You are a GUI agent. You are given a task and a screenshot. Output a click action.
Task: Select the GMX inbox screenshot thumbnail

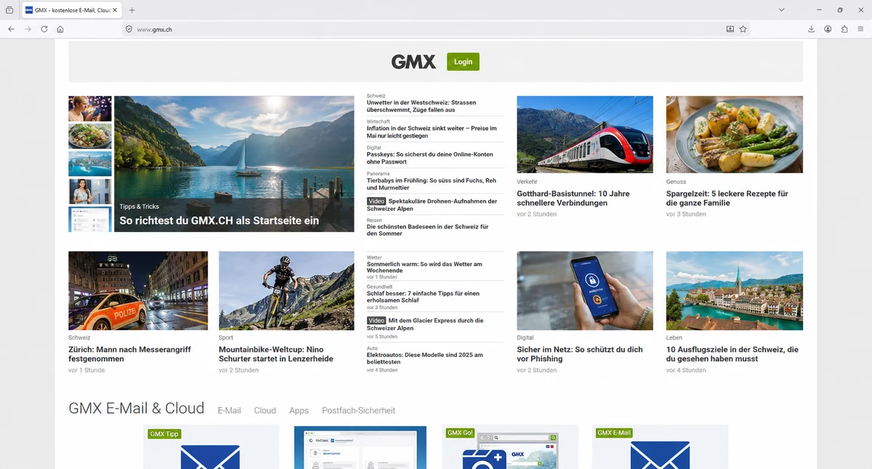pos(90,219)
